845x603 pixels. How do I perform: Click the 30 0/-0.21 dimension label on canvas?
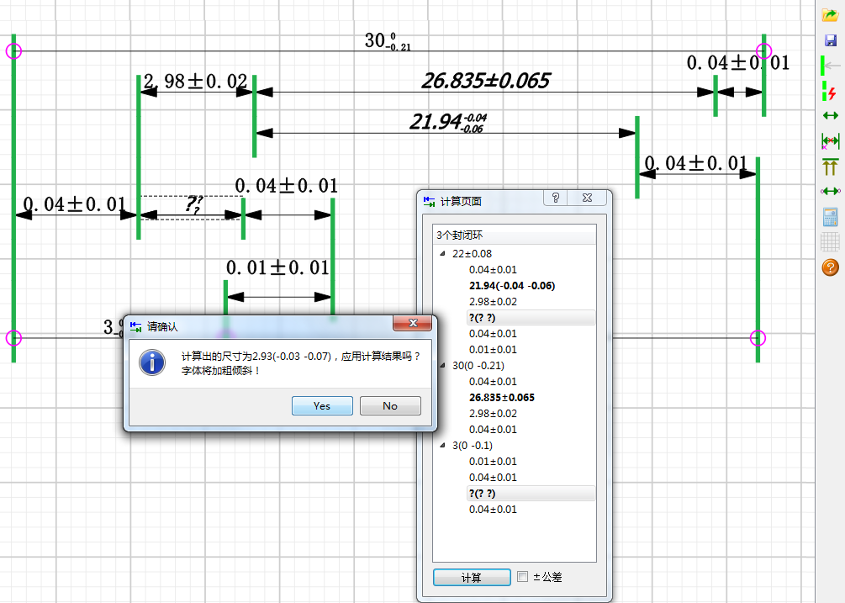(388, 40)
